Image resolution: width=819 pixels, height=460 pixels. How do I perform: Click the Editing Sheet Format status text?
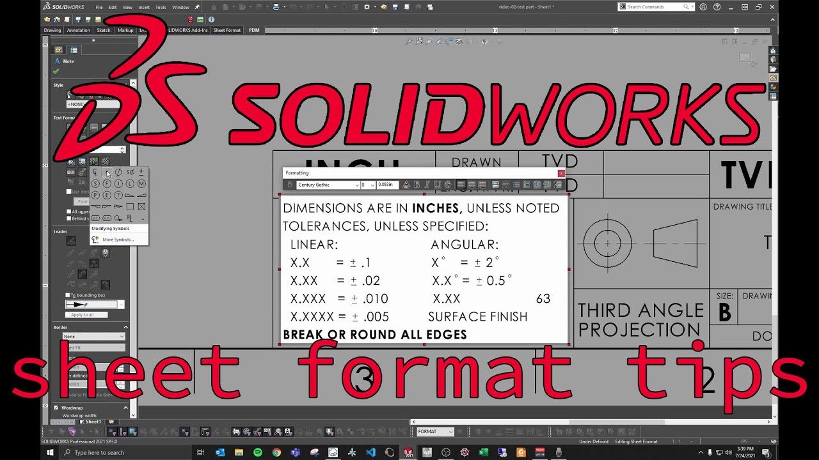637,441
